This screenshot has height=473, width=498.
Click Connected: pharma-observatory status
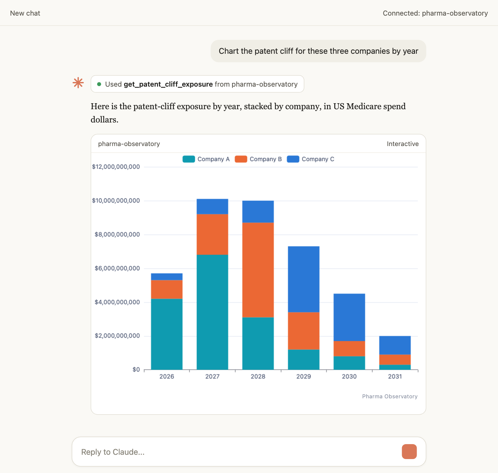tap(435, 13)
